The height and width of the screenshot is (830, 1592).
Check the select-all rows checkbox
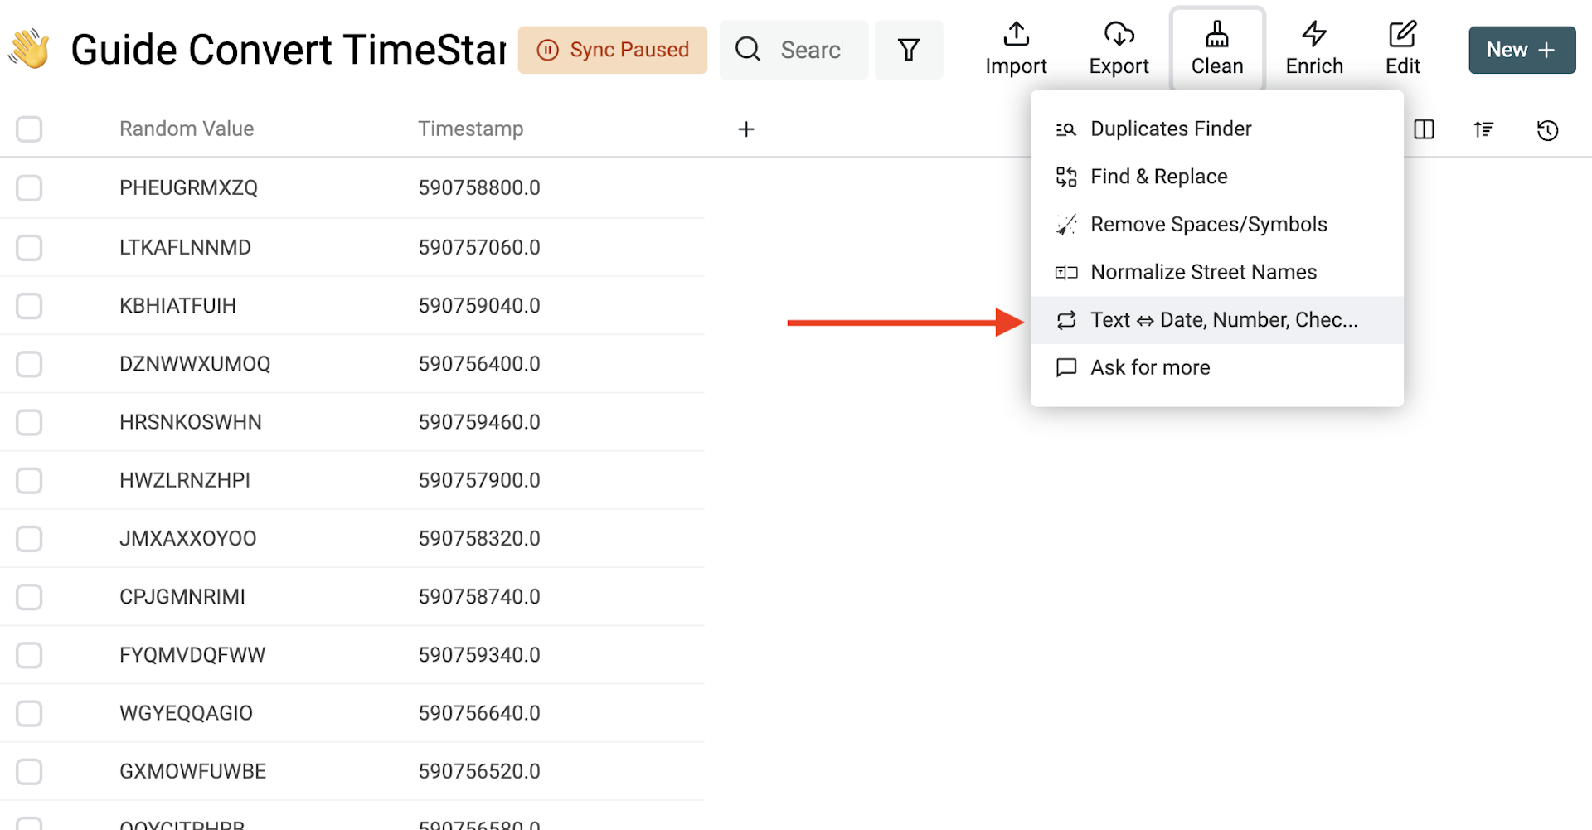pyautogui.click(x=29, y=129)
